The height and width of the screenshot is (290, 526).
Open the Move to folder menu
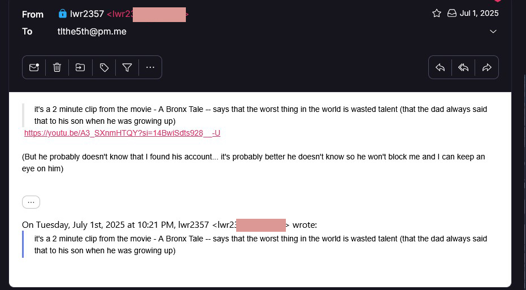(x=80, y=67)
